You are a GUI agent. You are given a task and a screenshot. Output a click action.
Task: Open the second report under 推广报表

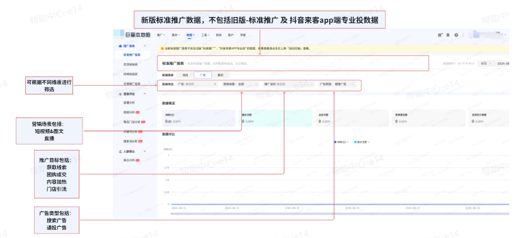tap(130, 64)
